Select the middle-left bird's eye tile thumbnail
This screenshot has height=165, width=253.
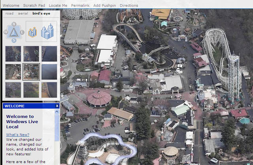tap(13, 72)
